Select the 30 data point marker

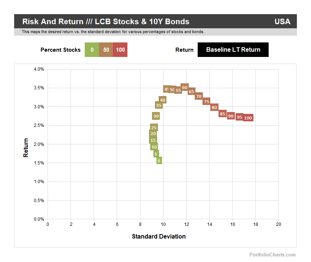point(156,116)
